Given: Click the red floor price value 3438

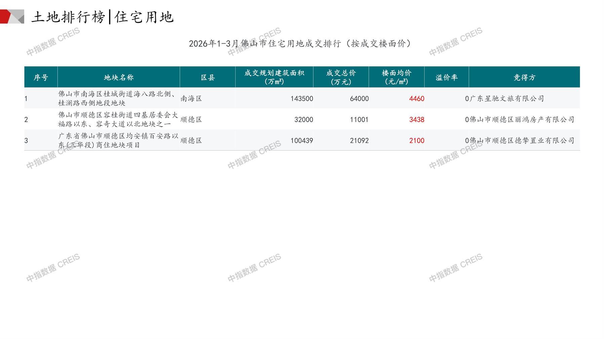Looking at the screenshot, I should click(416, 120).
